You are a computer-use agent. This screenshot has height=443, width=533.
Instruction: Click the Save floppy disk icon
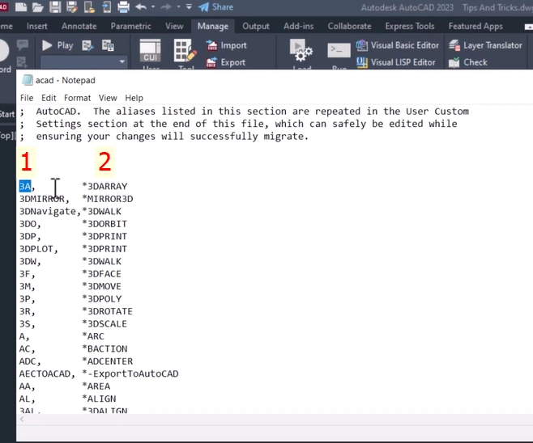click(55, 6)
